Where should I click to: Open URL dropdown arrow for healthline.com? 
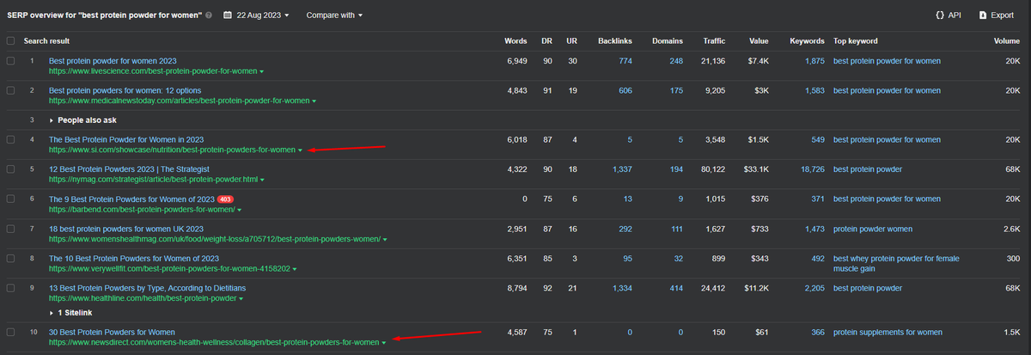pos(241,298)
